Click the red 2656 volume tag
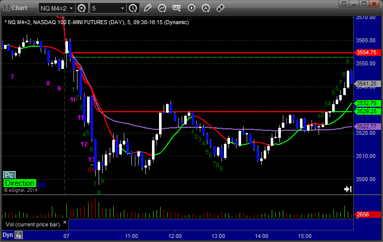This screenshot has height=242, width=383. tap(367, 214)
